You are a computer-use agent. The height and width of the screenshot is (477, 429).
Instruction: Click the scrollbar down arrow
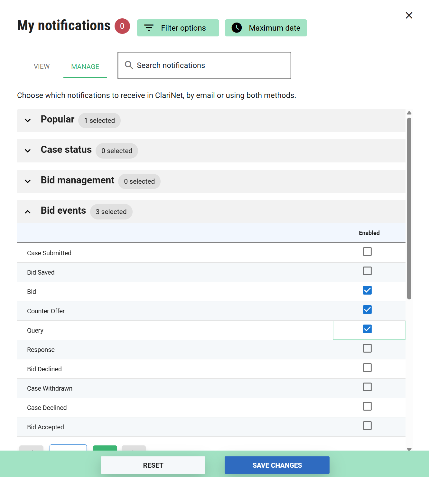coord(409,449)
